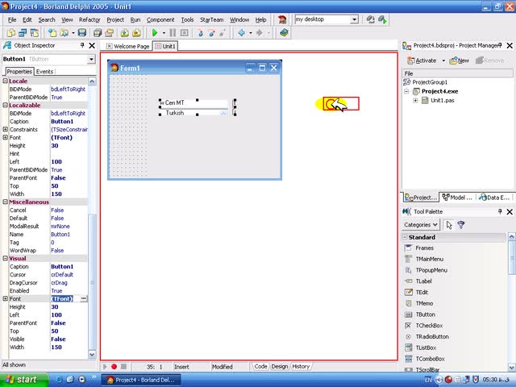Click the Trace Into debug icon
This screenshot has height=387, width=516.
click(200, 32)
